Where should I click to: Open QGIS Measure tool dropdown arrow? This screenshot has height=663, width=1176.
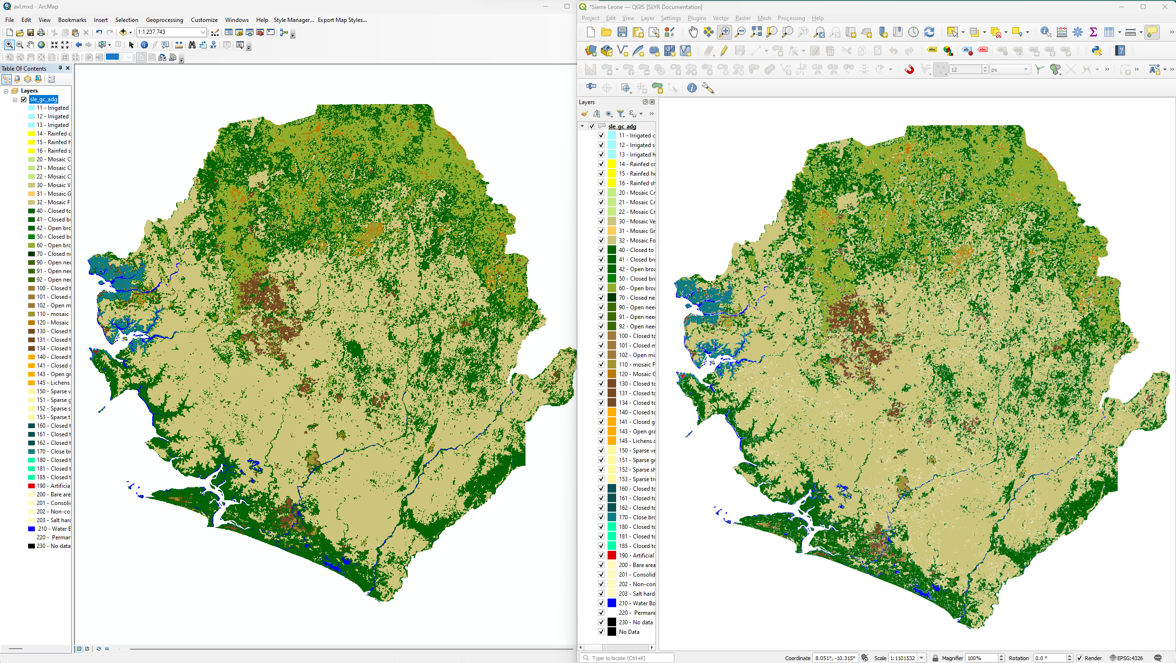[x=1141, y=32]
